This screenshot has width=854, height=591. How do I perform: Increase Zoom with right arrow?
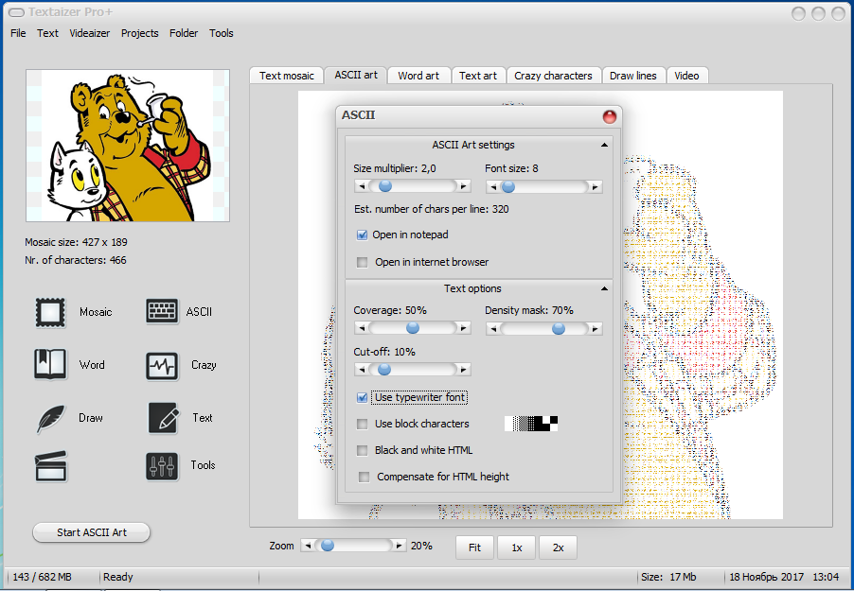(x=400, y=546)
